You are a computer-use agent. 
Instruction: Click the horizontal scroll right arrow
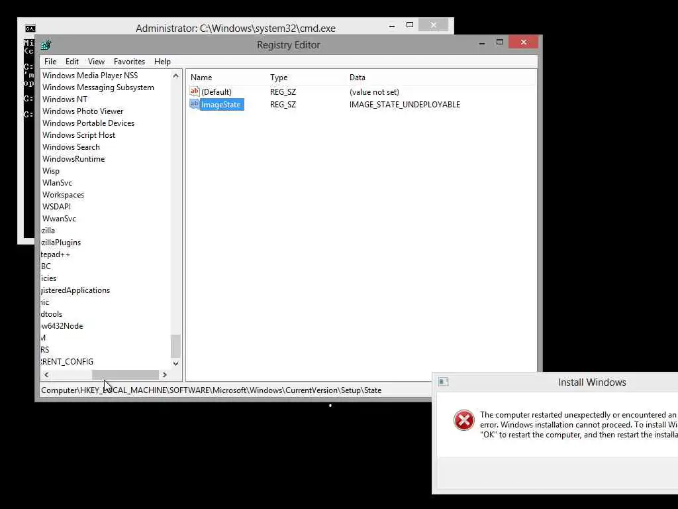(165, 375)
